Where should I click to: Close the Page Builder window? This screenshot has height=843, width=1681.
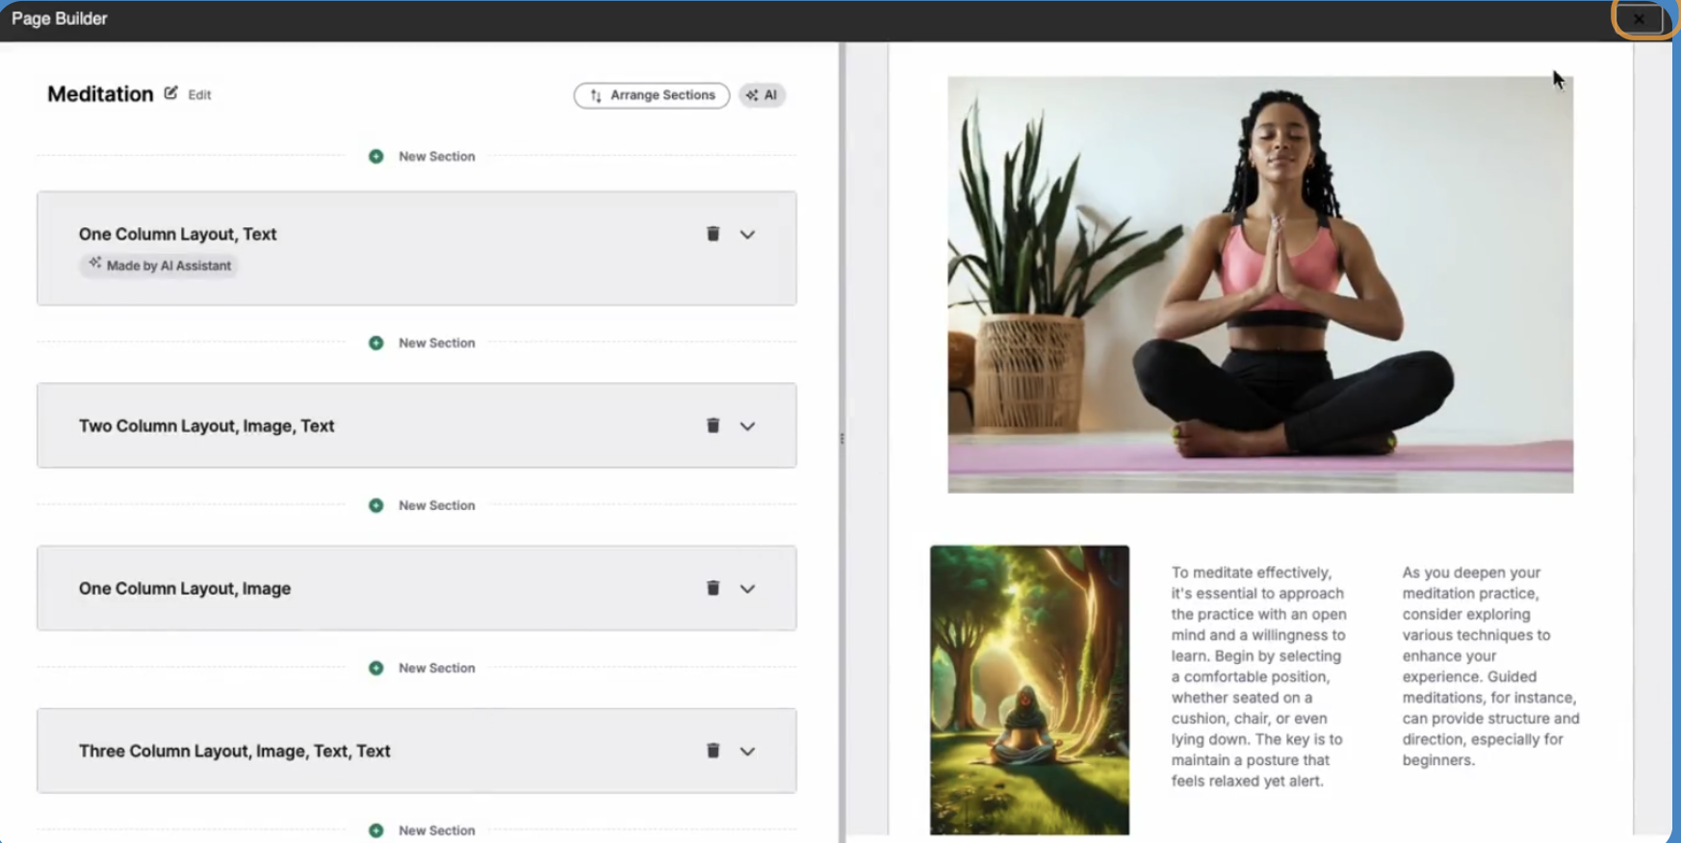point(1640,18)
